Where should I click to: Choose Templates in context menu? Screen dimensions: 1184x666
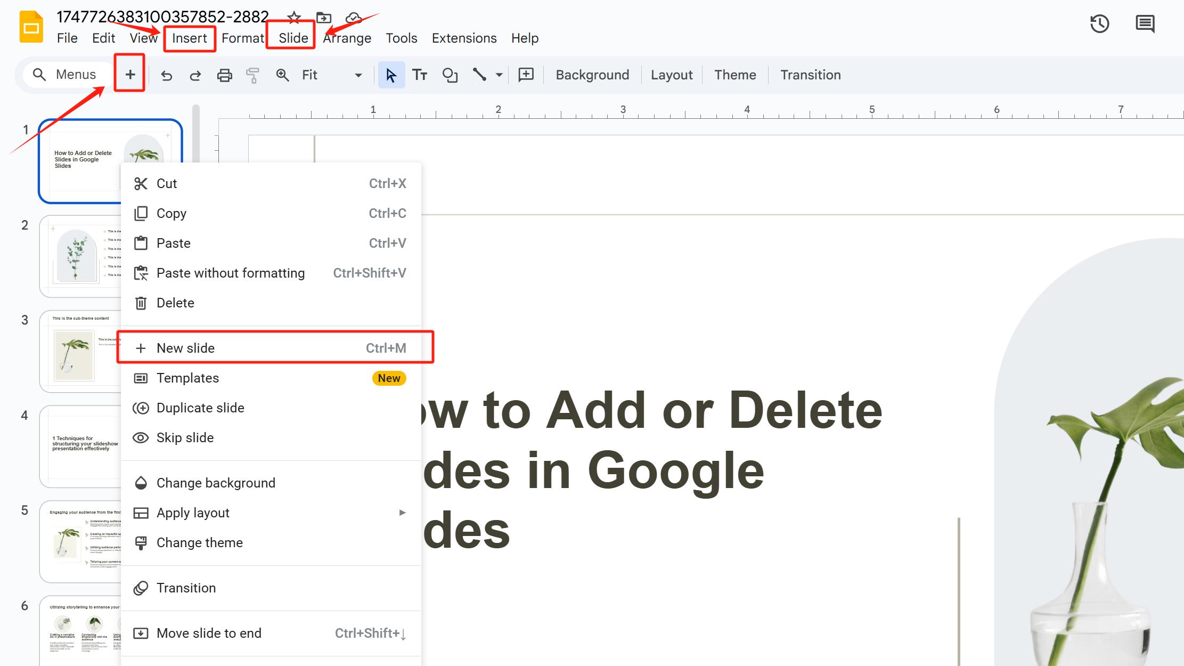[271, 378]
